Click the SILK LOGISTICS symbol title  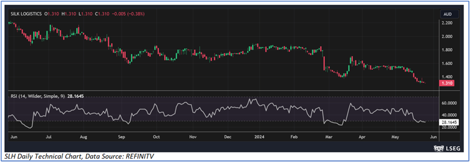(26, 14)
